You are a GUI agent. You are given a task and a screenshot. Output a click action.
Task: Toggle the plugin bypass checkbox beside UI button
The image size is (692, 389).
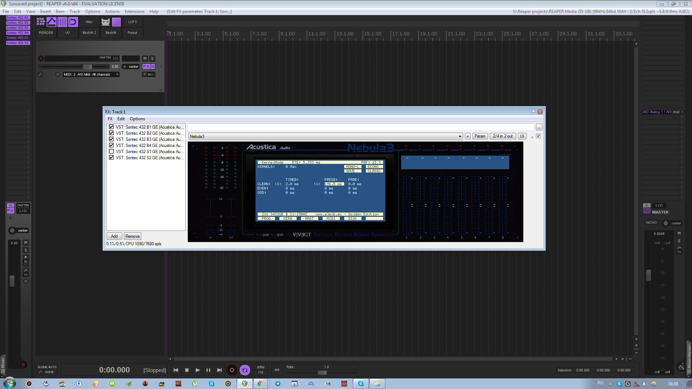538,136
